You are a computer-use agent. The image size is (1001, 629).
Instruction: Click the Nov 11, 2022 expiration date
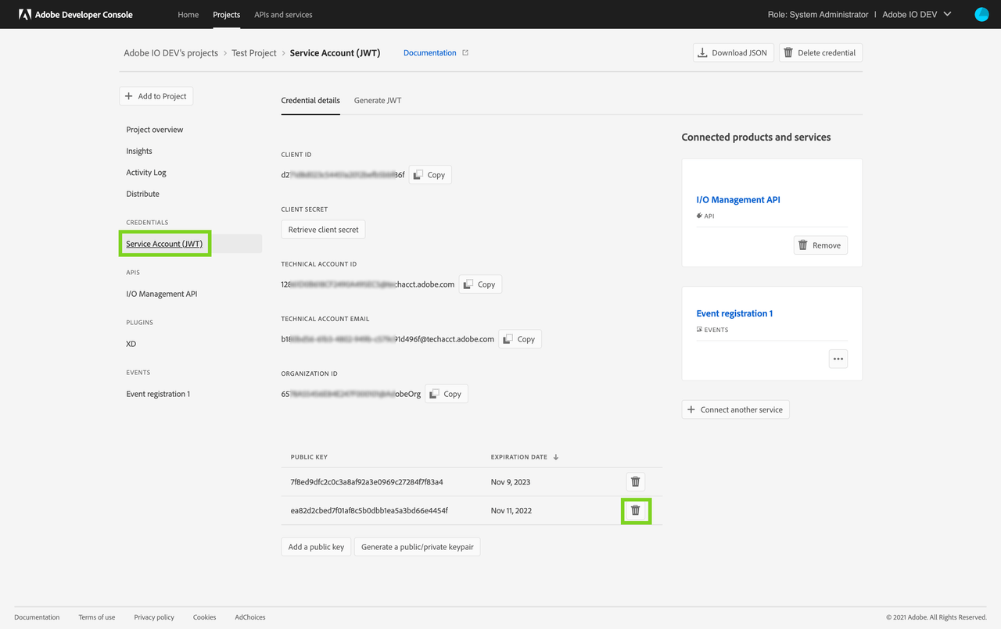coord(511,510)
